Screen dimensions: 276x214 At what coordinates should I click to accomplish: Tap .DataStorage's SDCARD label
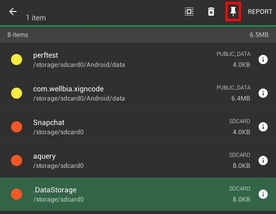(x=240, y=189)
